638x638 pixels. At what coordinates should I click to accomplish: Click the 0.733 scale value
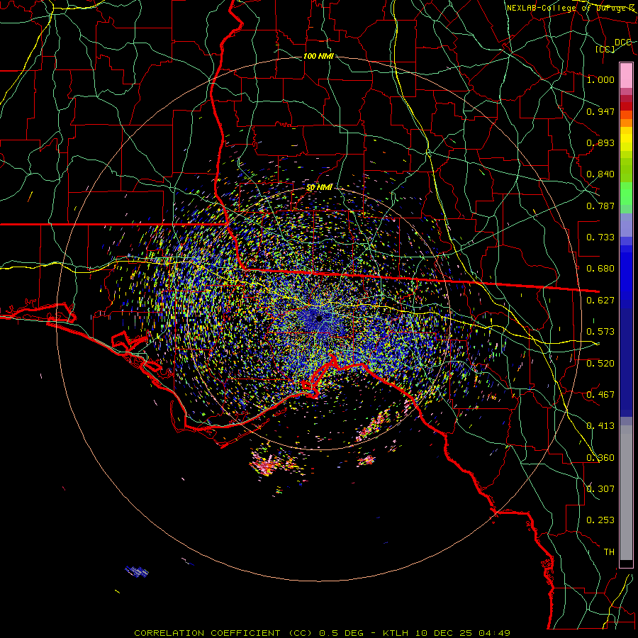[600, 237]
